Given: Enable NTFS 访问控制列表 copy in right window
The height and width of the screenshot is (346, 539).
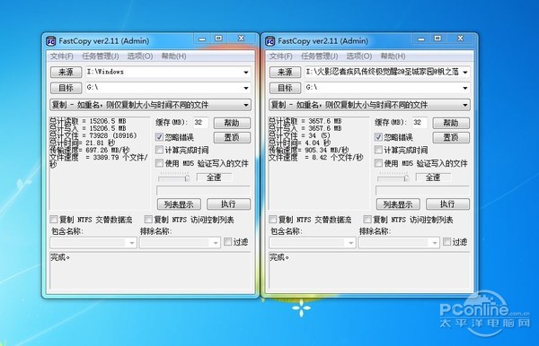Looking at the screenshot, I should 367,220.
